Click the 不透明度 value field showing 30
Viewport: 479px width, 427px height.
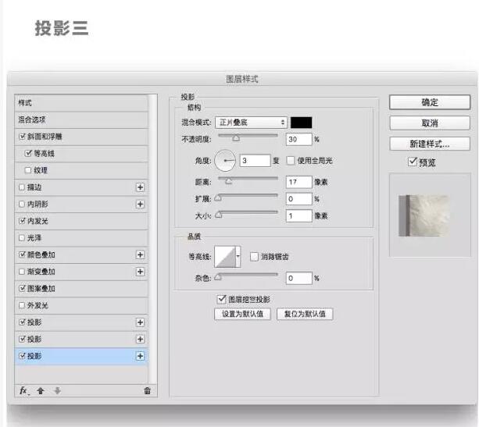299,139
